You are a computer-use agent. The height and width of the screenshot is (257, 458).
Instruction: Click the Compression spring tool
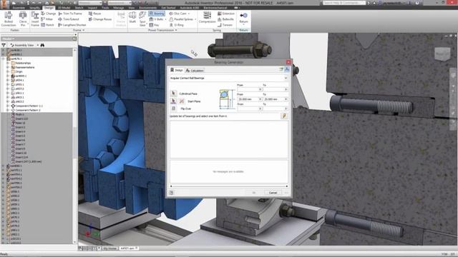207,17
